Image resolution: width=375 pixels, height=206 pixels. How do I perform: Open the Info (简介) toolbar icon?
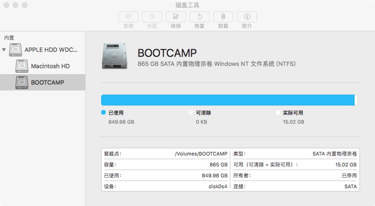(x=247, y=17)
